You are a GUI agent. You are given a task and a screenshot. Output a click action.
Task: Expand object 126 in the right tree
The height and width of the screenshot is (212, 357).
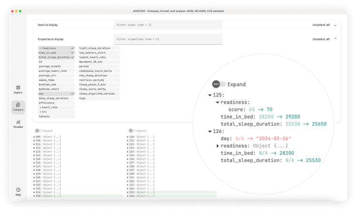pyautogui.click(x=128, y=196)
